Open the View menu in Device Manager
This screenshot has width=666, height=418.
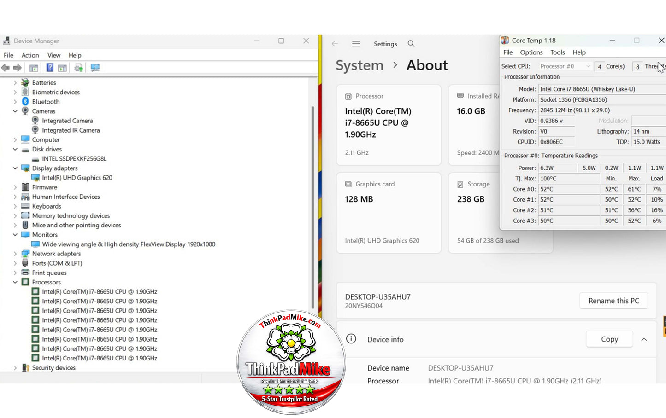coord(54,55)
